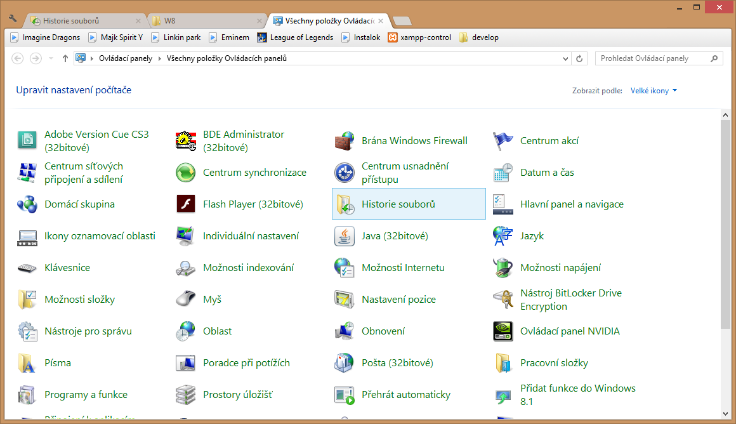Click Programy a funkce link text
The width and height of the screenshot is (736, 424).
(86, 395)
